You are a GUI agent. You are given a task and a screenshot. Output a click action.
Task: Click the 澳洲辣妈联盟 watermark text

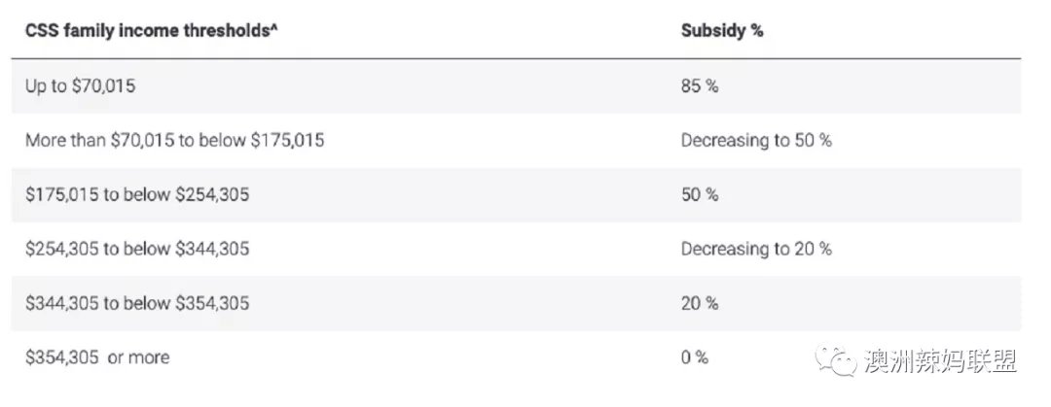tap(940, 362)
